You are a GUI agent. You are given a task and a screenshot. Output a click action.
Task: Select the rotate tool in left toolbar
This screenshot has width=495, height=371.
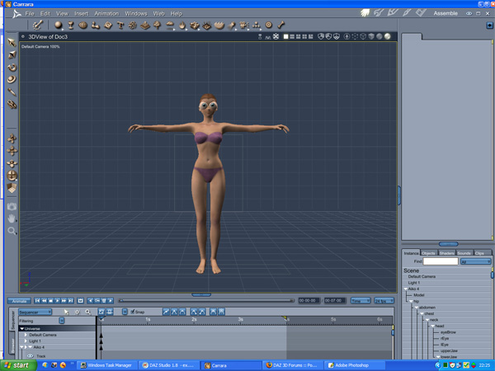(12, 68)
